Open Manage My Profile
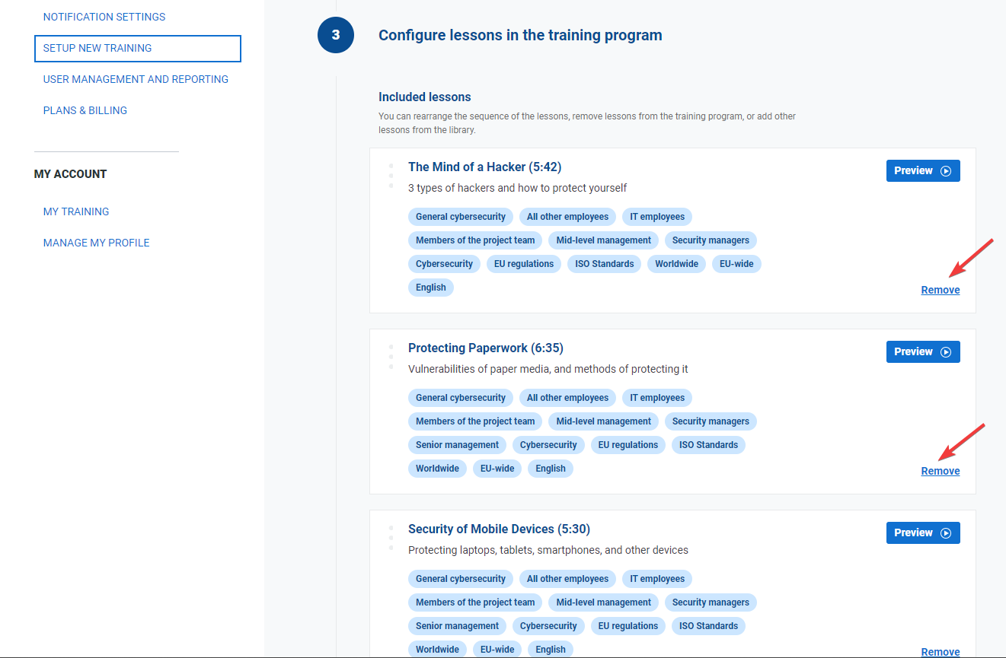This screenshot has height=658, width=1006. click(x=96, y=242)
